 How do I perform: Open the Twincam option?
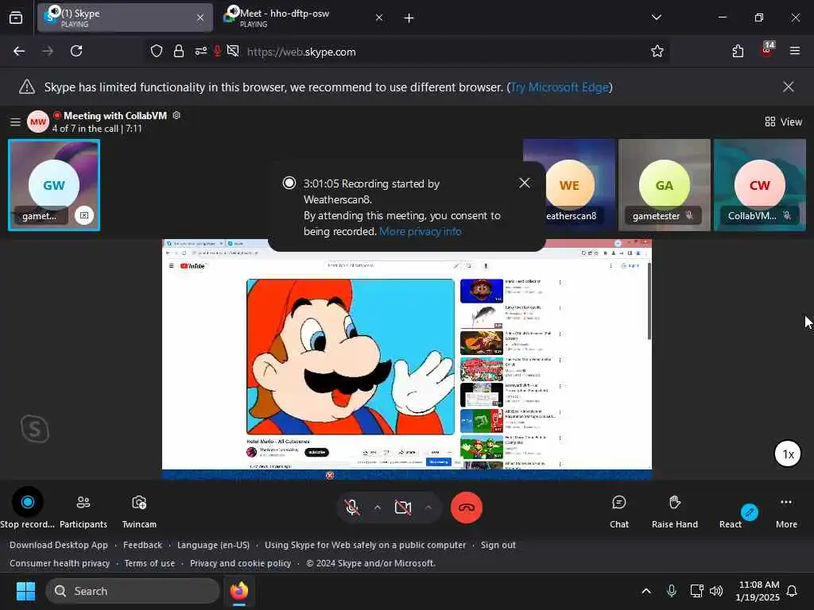click(139, 510)
